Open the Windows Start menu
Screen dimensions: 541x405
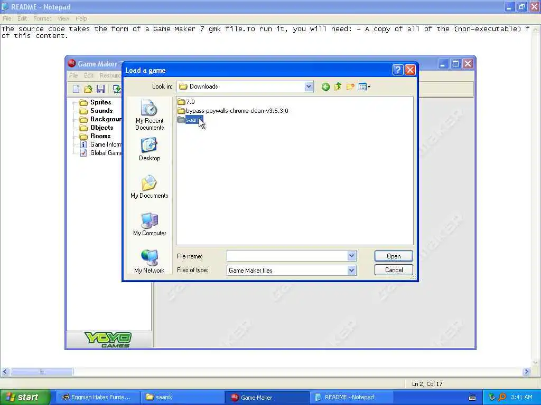coord(24,397)
